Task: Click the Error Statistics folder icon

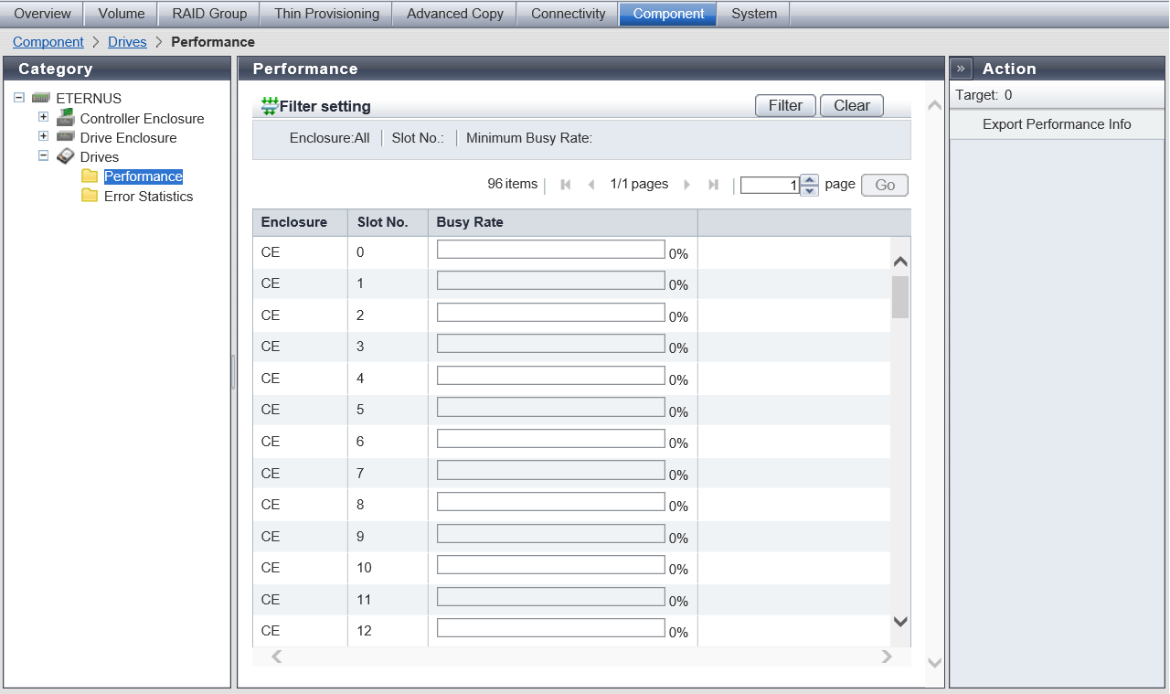Action: click(90, 196)
